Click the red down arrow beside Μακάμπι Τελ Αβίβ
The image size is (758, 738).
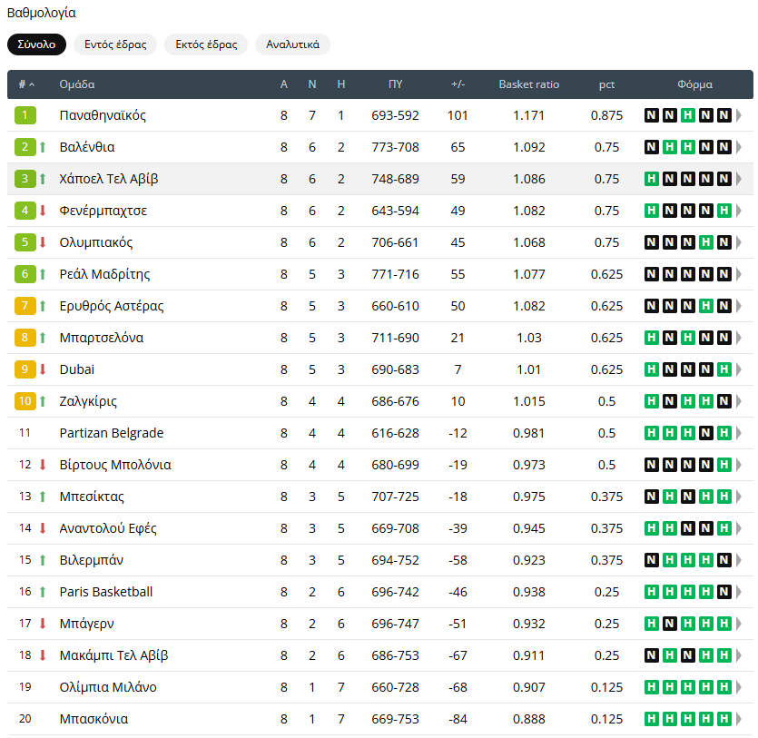tap(43, 655)
